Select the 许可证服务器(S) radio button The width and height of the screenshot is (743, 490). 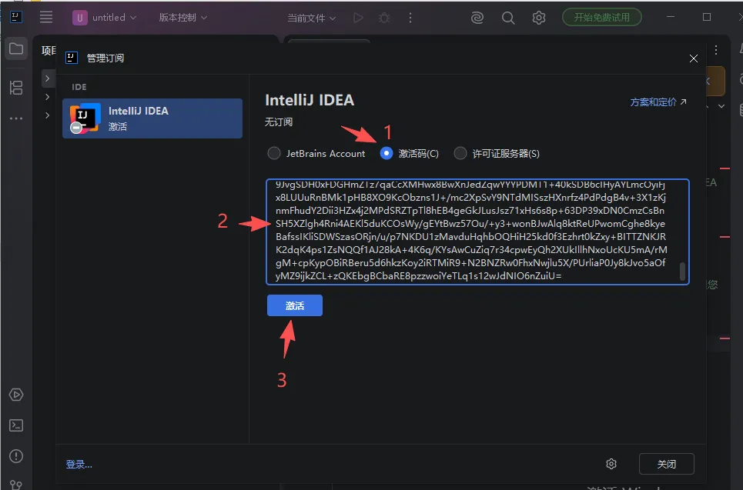460,153
